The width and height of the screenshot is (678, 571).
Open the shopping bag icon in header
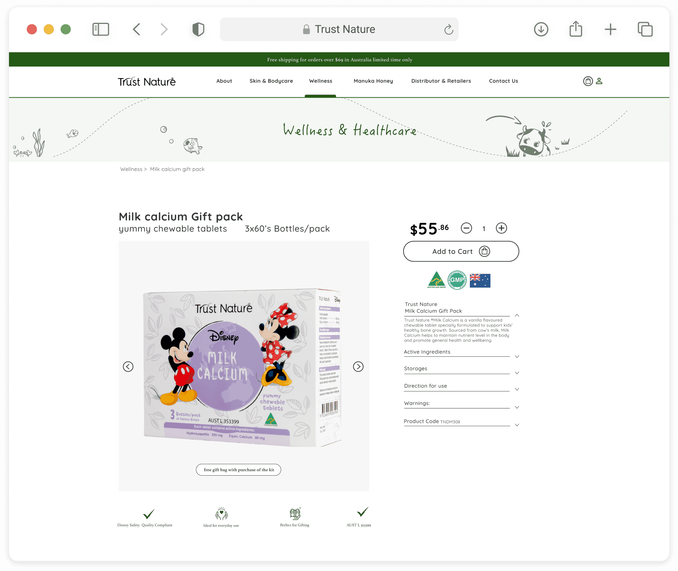(x=588, y=81)
